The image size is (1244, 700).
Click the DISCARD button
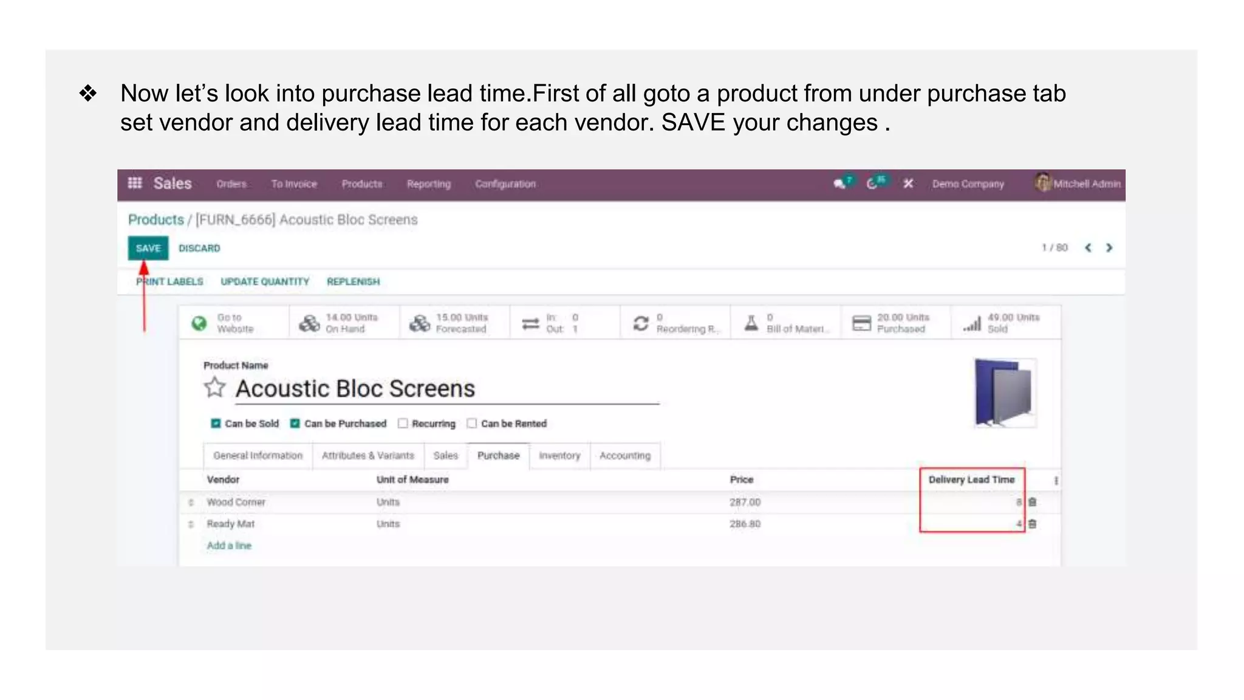199,248
